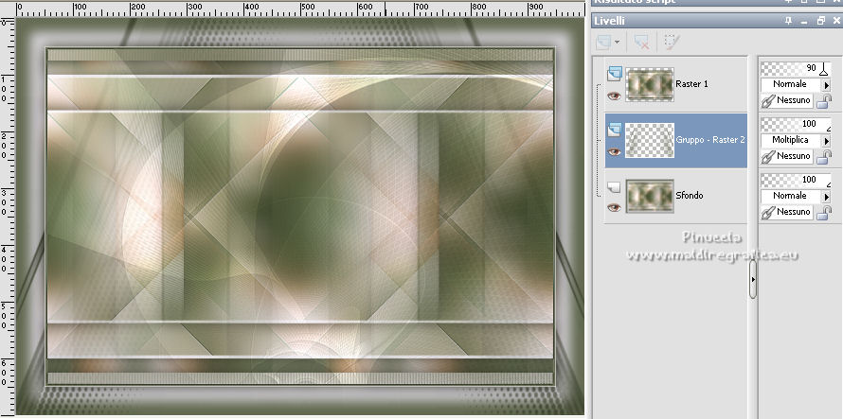Click arrow beside Moltiplica blend mode

point(826,141)
